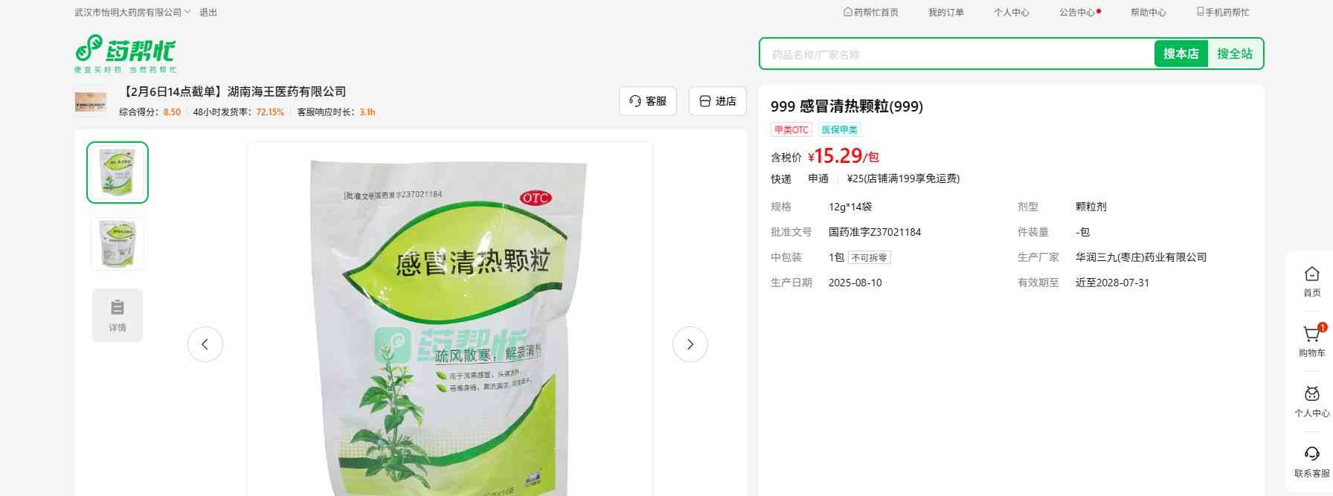Click the 退出 logout link
The width and height of the screenshot is (1333, 496).
[x=208, y=12]
